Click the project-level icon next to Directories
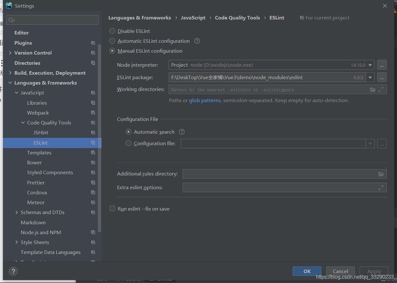The image size is (397, 283). coord(93,63)
